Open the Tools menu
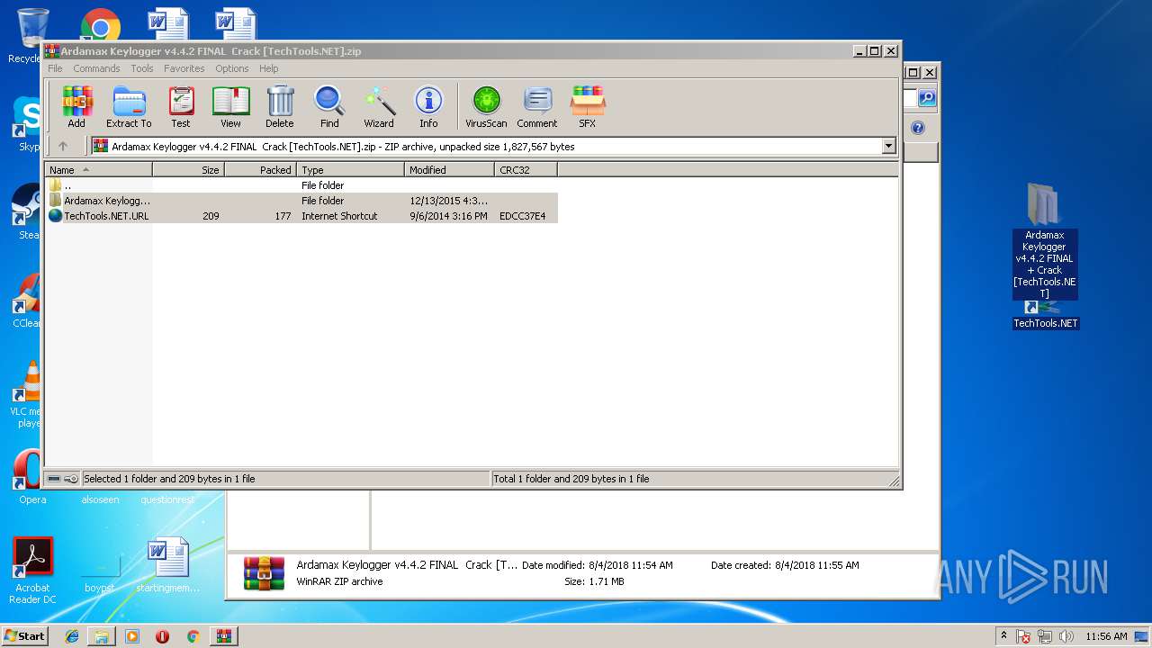 [142, 68]
